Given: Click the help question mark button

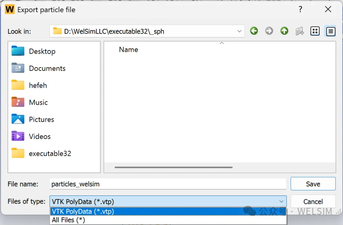Looking at the screenshot, I should pos(300,9).
